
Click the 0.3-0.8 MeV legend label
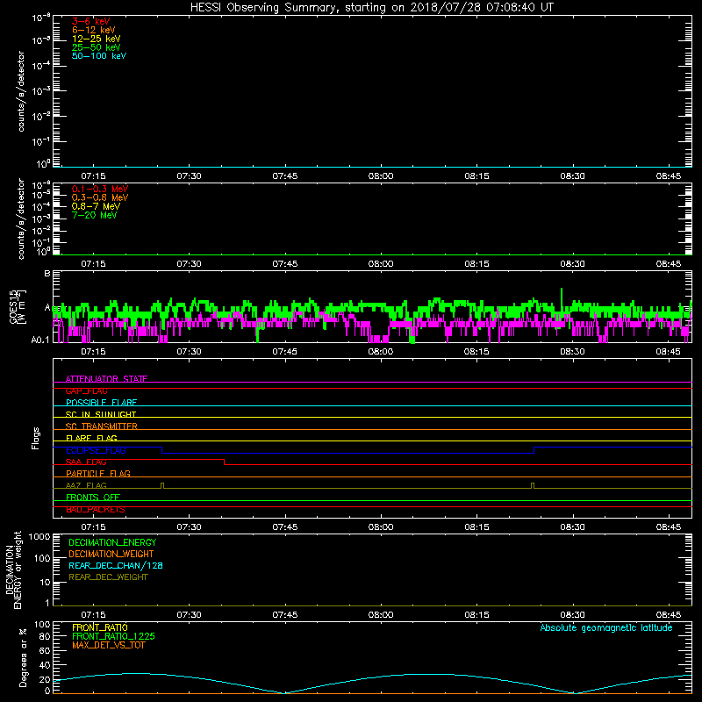click(100, 197)
